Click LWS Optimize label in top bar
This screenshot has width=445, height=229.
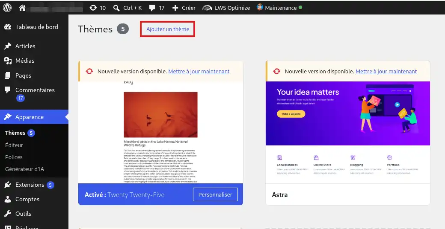(x=232, y=8)
